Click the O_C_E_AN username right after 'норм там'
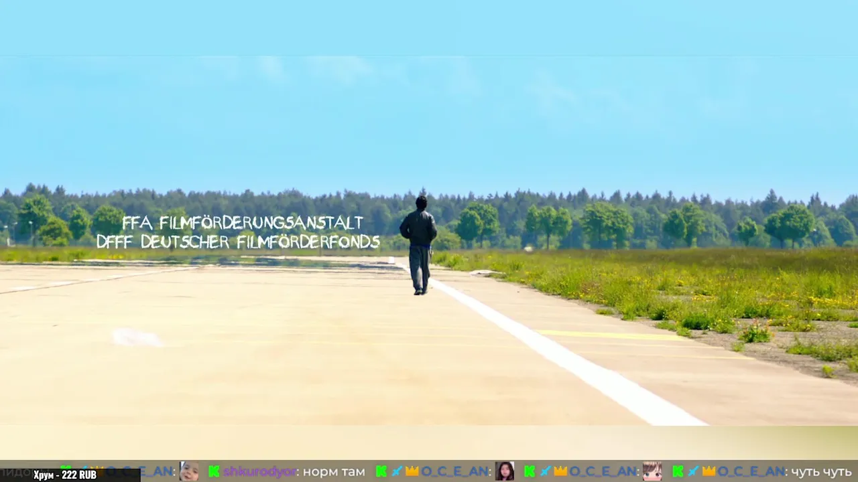The height and width of the screenshot is (482, 858). [x=454, y=471]
